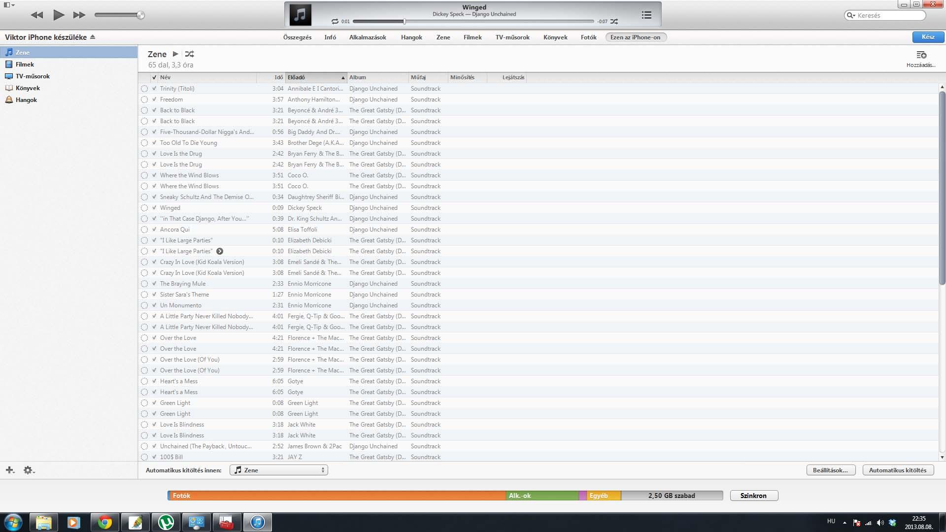Click the Automatikus kitöltés button

pos(898,470)
